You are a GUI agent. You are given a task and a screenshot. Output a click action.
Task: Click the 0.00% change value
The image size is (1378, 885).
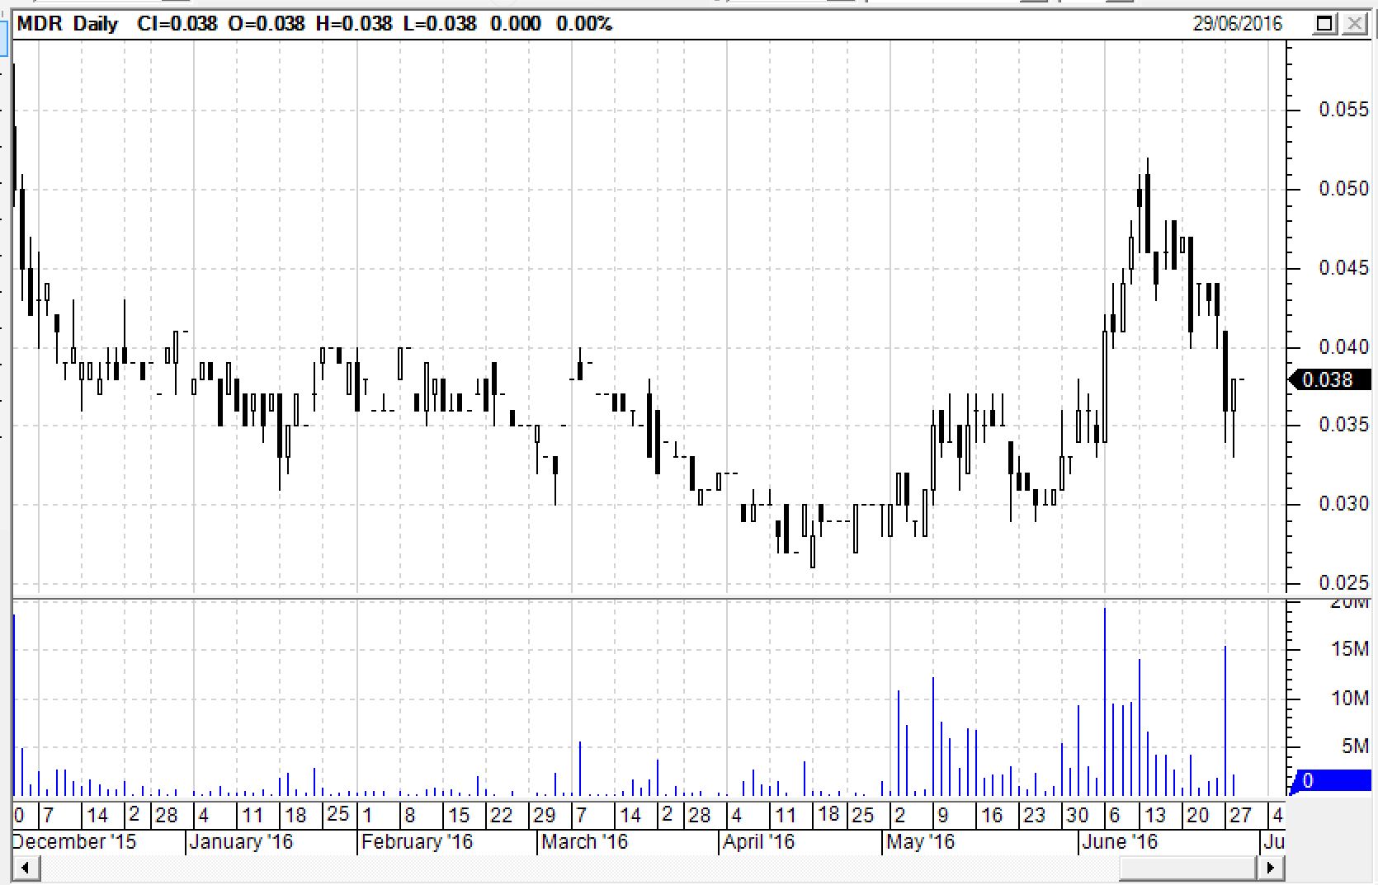click(584, 24)
